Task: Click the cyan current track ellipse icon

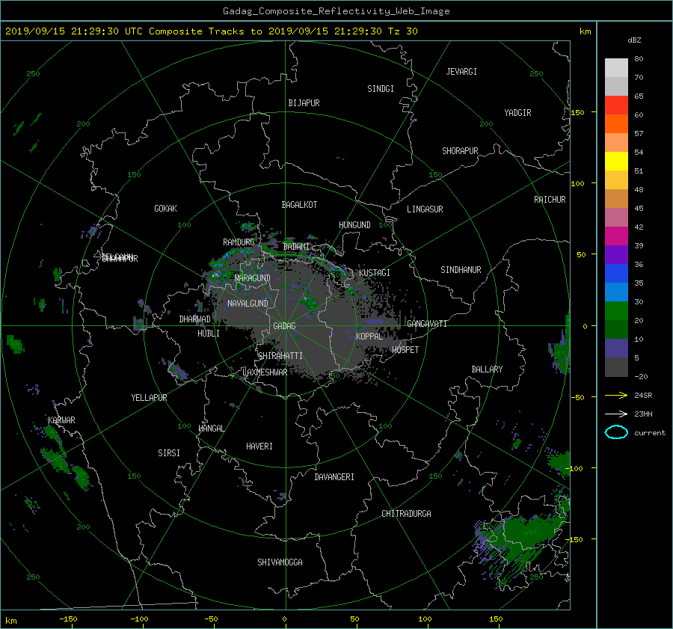Action: pos(616,432)
